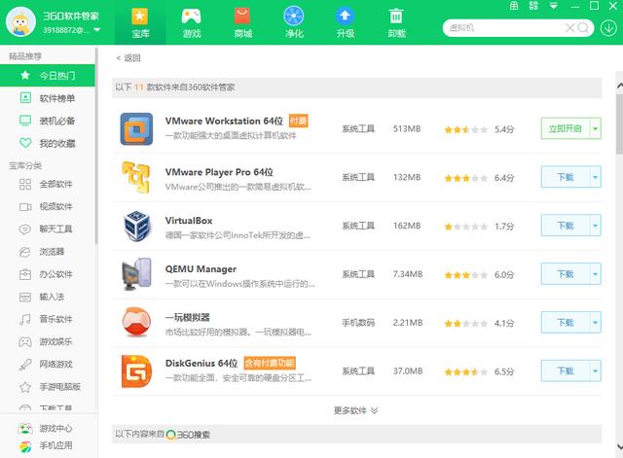This screenshot has width=623, height=458.
Task: Click the VirtualBox application icon
Action: pyautogui.click(x=135, y=226)
